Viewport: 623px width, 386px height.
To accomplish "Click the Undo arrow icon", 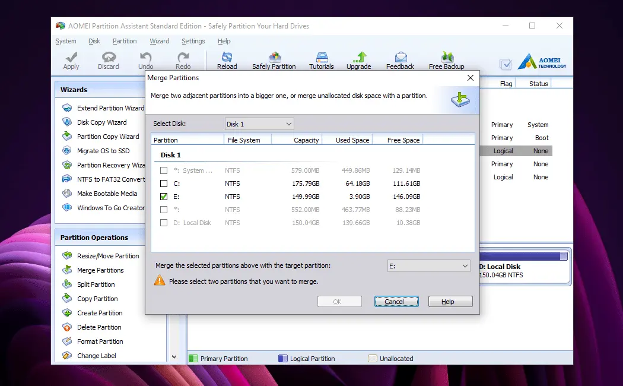I will [x=146, y=57].
